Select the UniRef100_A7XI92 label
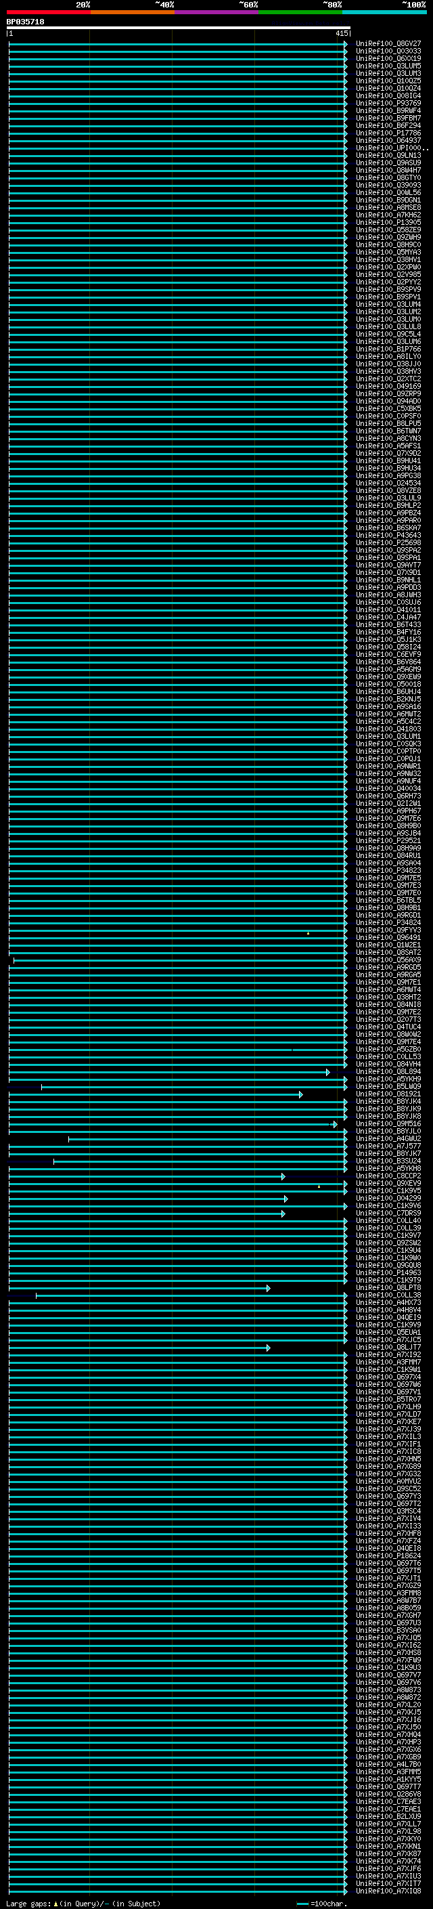 point(388,1356)
